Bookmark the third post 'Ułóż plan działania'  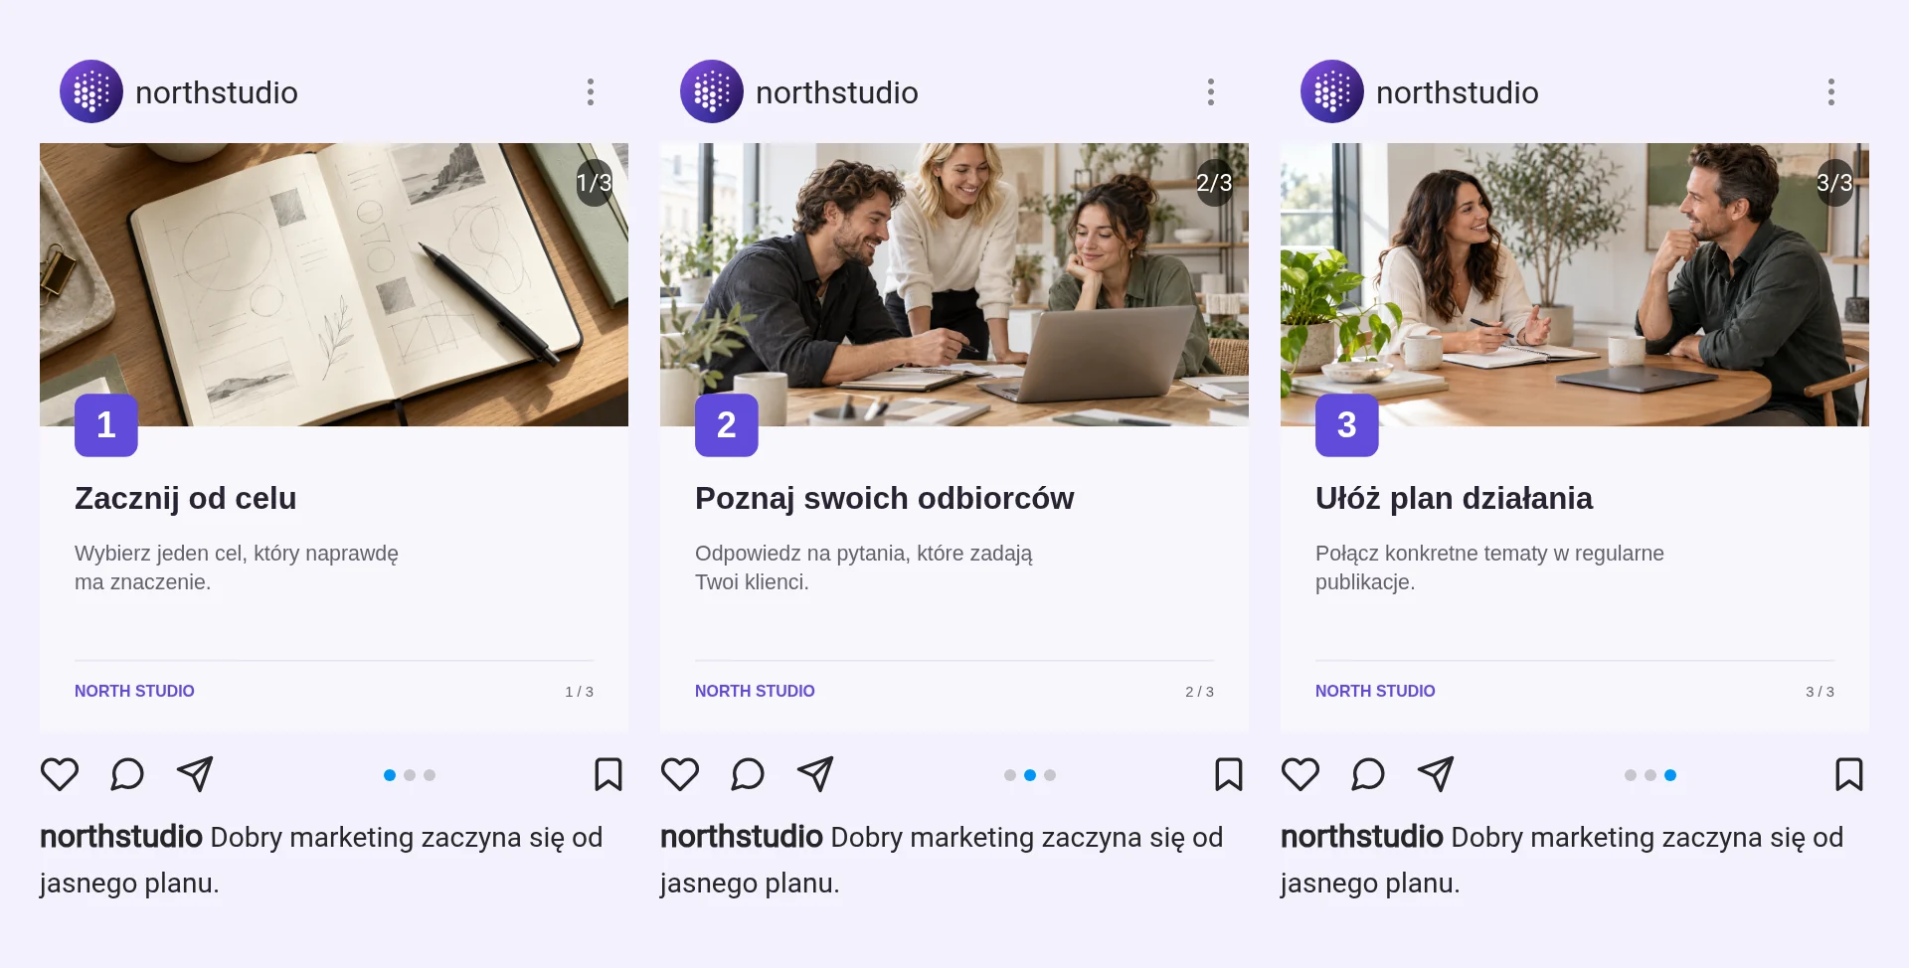click(x=1849, y=774)
